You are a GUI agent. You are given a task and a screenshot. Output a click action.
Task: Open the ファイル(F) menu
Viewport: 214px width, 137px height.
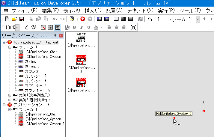point(25,10)
